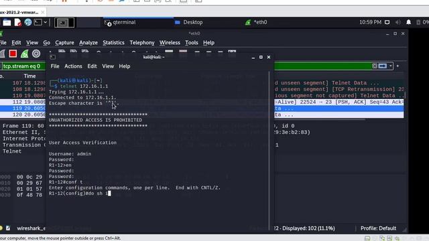The width and height of the screenshot is (429, 241).
Task: Click terminal vertical scrollbar
Action: pyautogui.click(x=269, y=150)
